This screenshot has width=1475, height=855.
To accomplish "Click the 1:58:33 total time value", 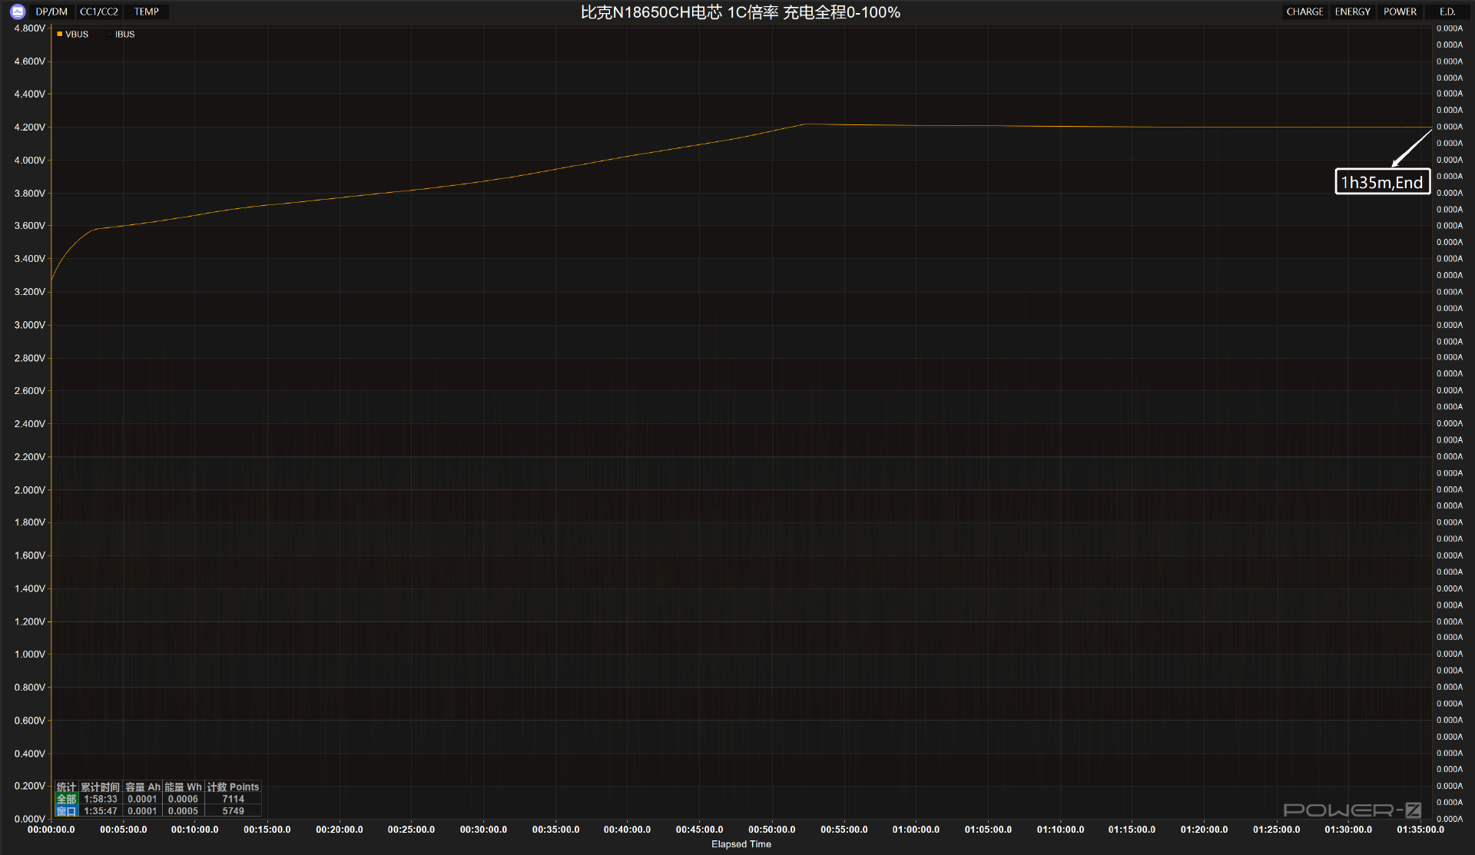I will point(101,799).
